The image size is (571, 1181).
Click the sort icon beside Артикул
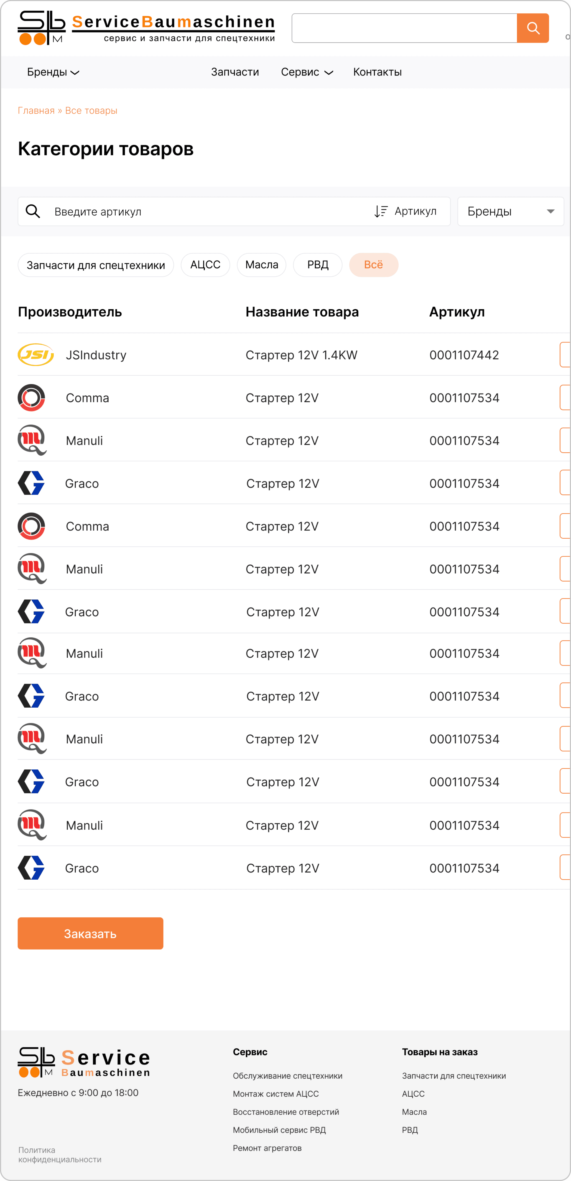coord(381,211)
